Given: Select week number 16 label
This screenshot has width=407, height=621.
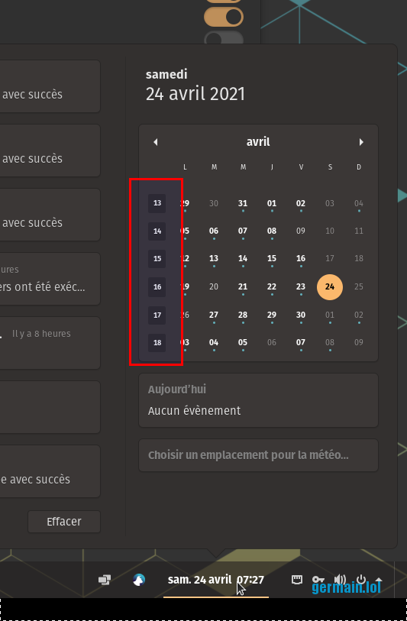Looking at the screenshot, I should click(x=157, y=286).
